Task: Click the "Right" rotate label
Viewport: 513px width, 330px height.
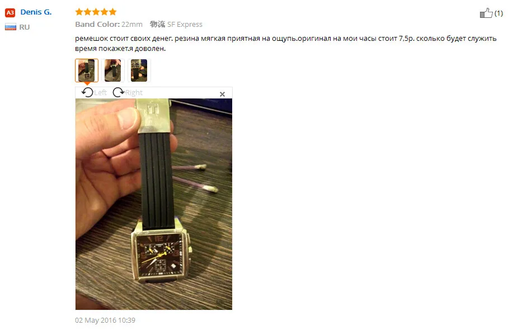Action: tap(134, 92)
